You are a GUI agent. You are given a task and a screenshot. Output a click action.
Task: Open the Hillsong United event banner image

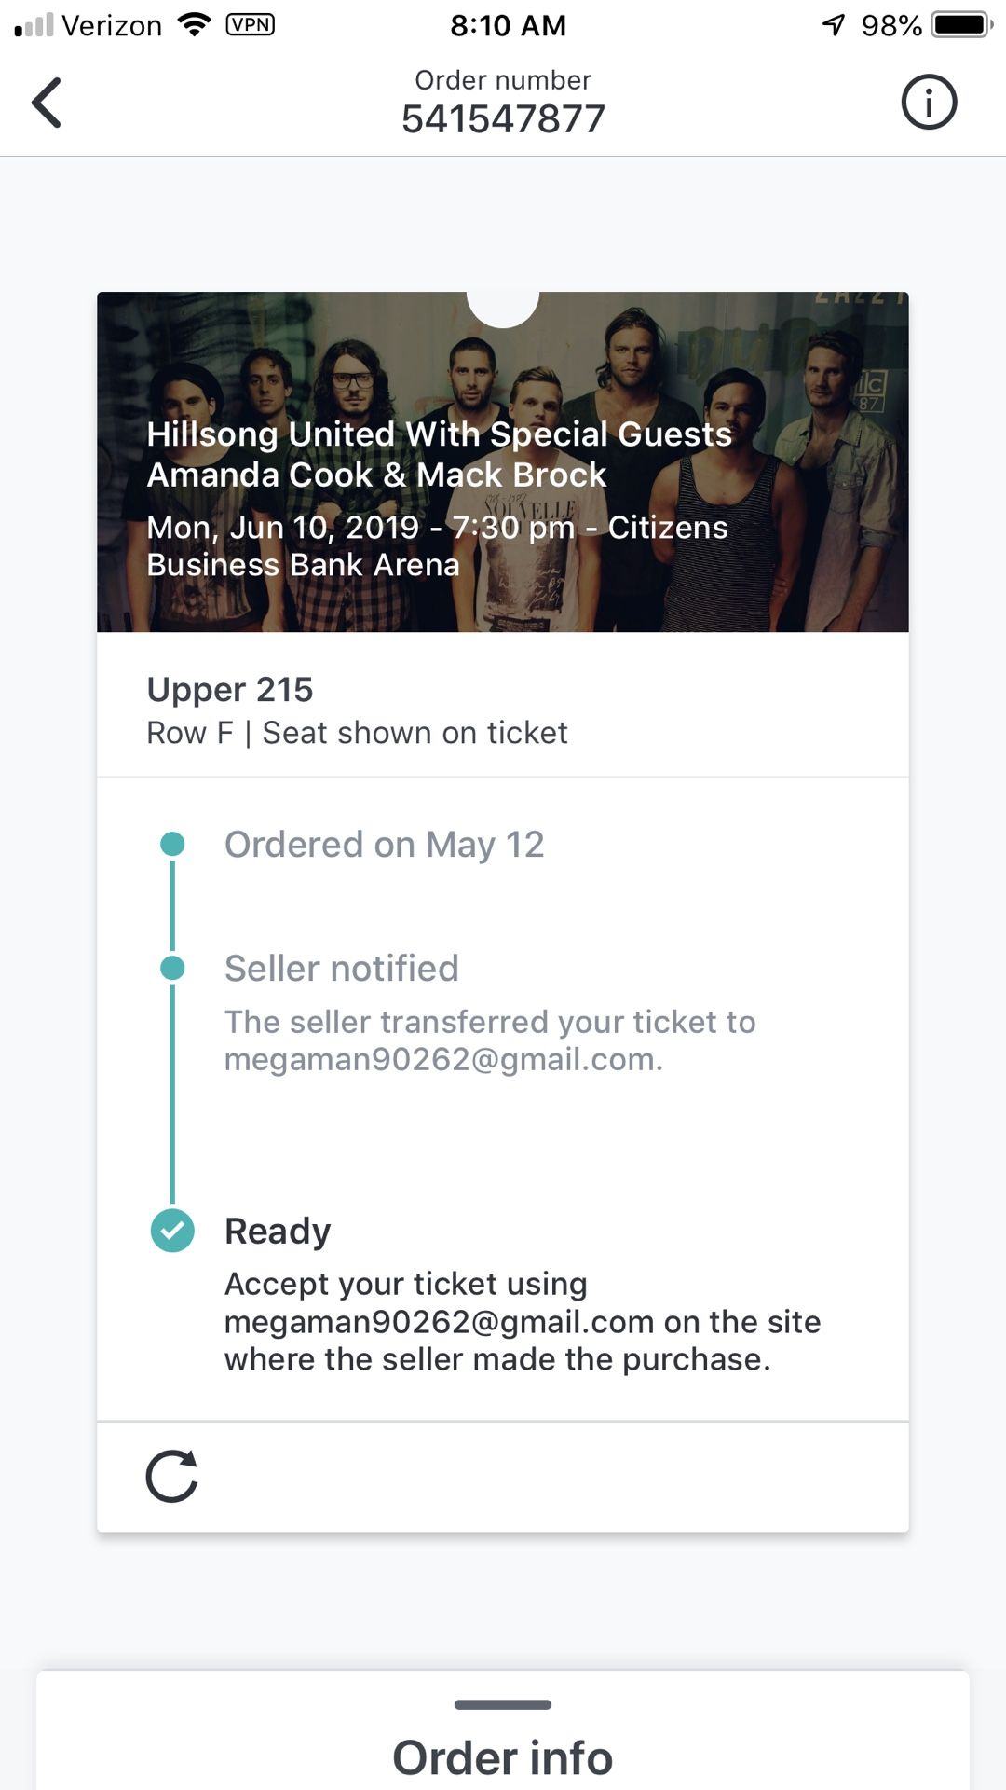tap(503, 462)
